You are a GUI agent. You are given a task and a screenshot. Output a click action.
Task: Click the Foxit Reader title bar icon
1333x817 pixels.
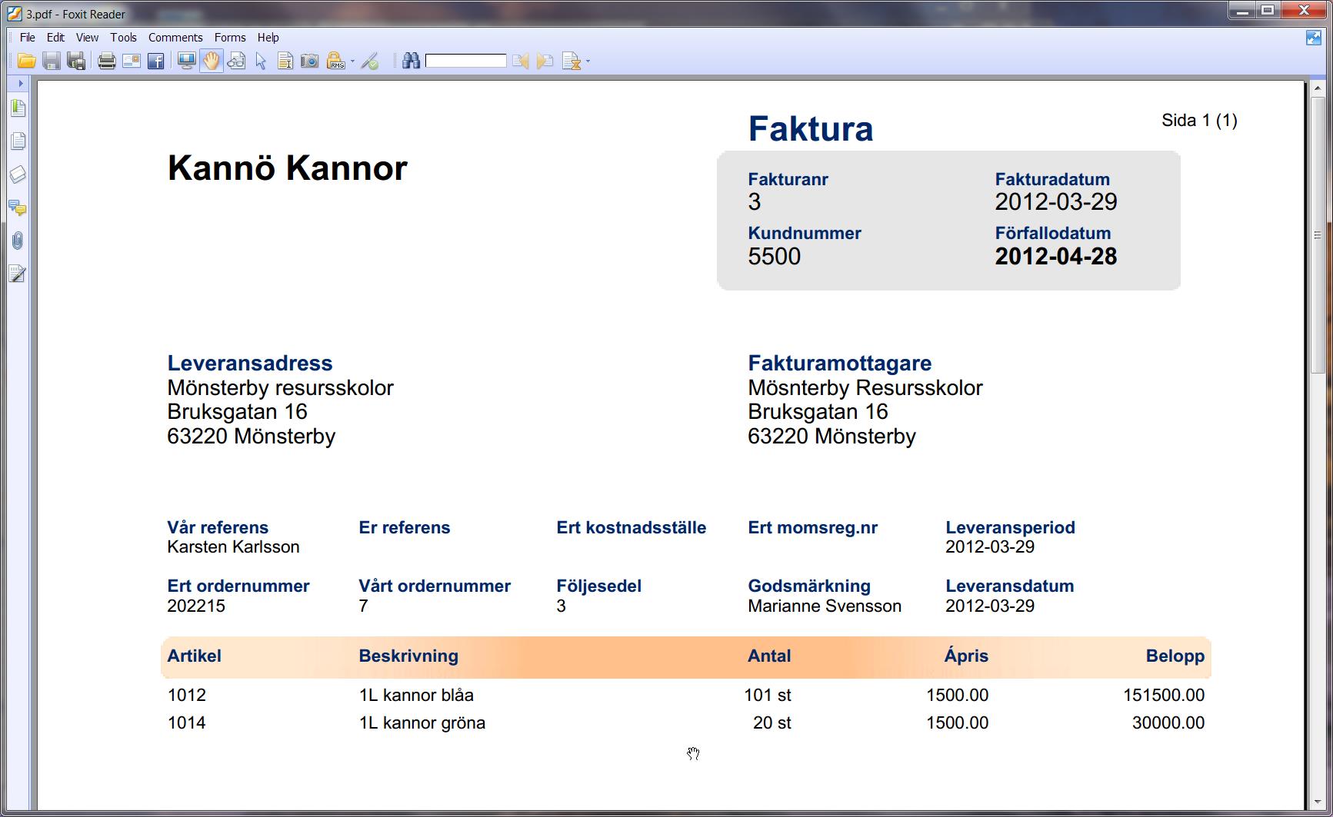(15, 13)
